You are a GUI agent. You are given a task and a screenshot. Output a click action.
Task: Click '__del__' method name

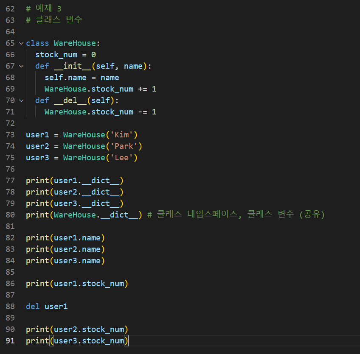click(x=70, y=100)
